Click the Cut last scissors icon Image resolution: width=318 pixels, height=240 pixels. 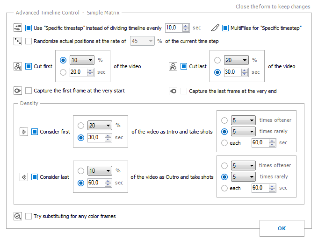coord(173,66)
